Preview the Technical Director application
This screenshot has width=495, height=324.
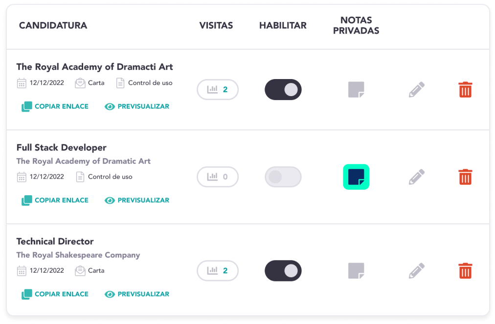point(137,294)
